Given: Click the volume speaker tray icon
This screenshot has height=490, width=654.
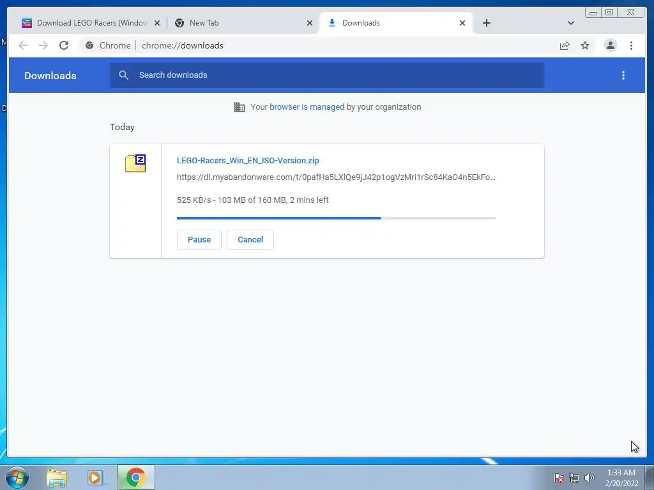Looking at the screenshot, I should click(589, 478).
